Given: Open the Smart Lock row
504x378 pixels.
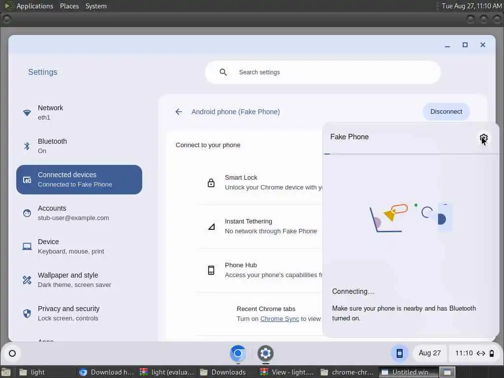Looking at the screenshot, I should pyautogui.click(x=260, y=183).
